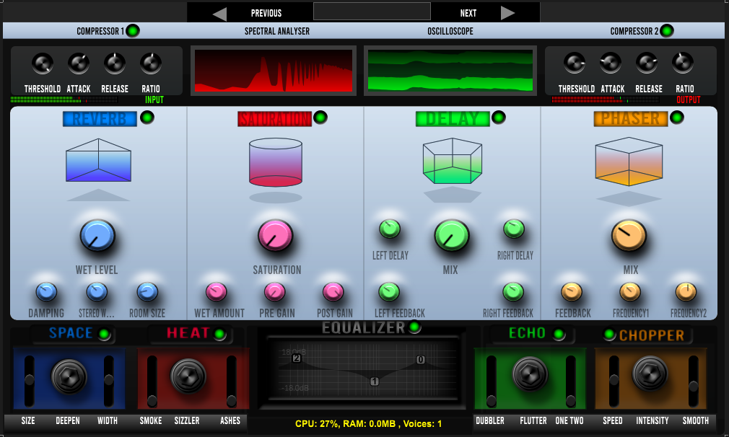Toggle the Saturation power LED
Image resolution: width=729 pixels, height=437 pixels.
320,118
